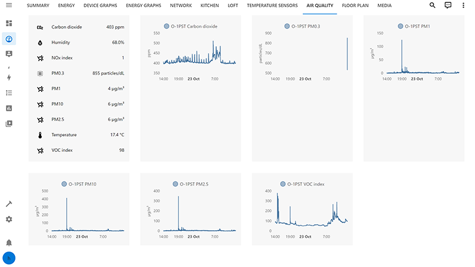Click the PM10 line chart spike

67,214
